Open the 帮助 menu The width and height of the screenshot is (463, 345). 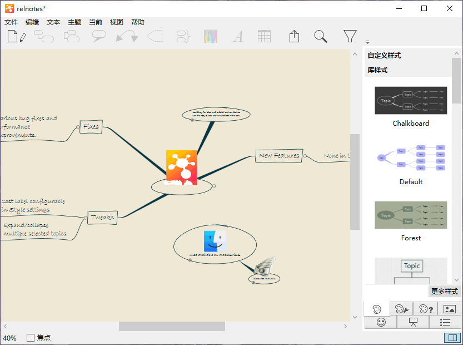tap(138, 22)
